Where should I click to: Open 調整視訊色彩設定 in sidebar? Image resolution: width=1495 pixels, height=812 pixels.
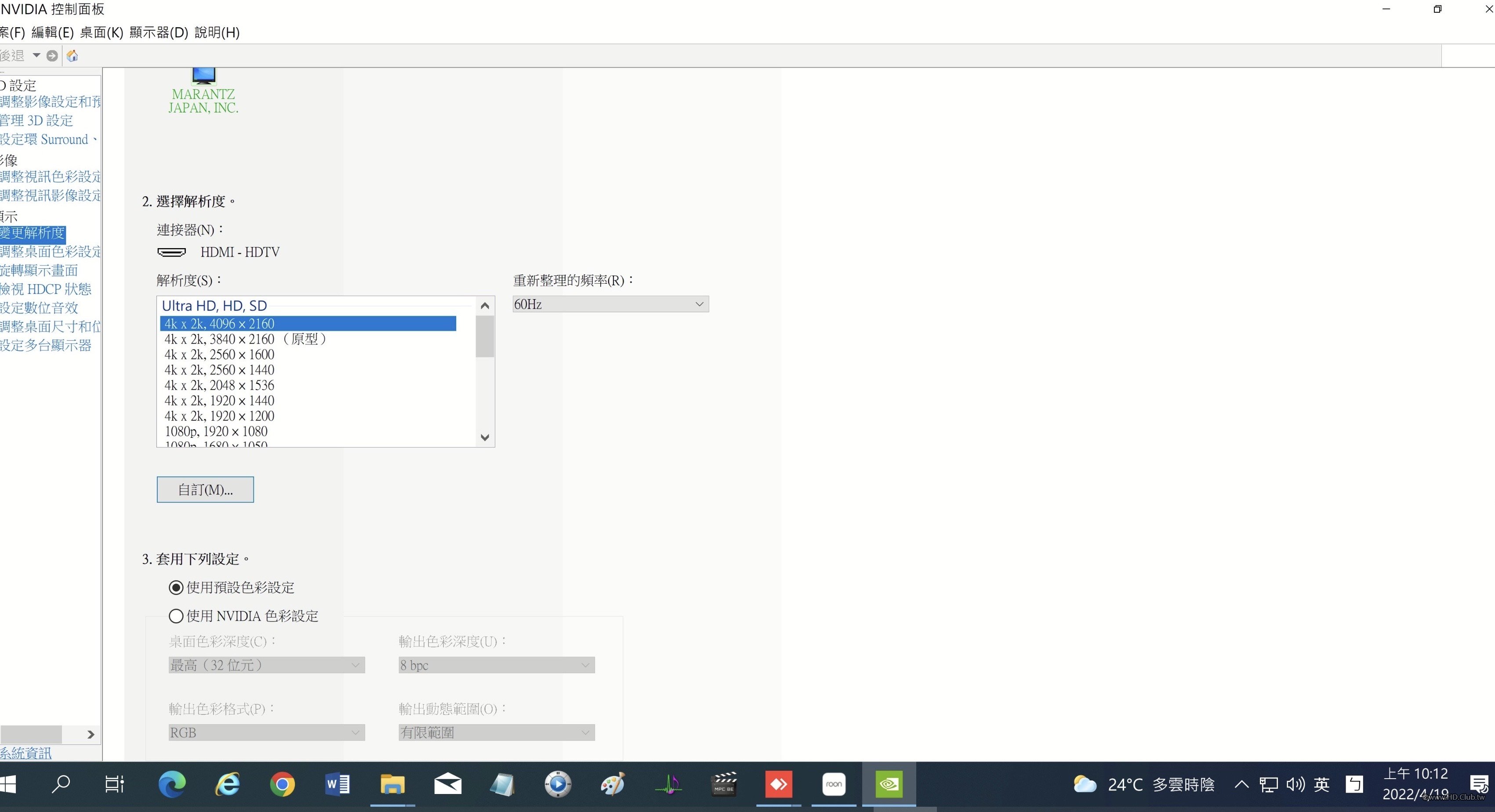tap(51, 176)
